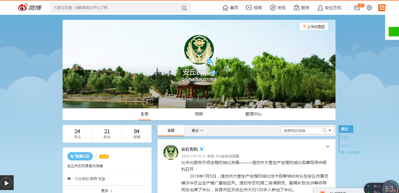
Task: Open post options chevron menu
Action: (x=328, y=147)
